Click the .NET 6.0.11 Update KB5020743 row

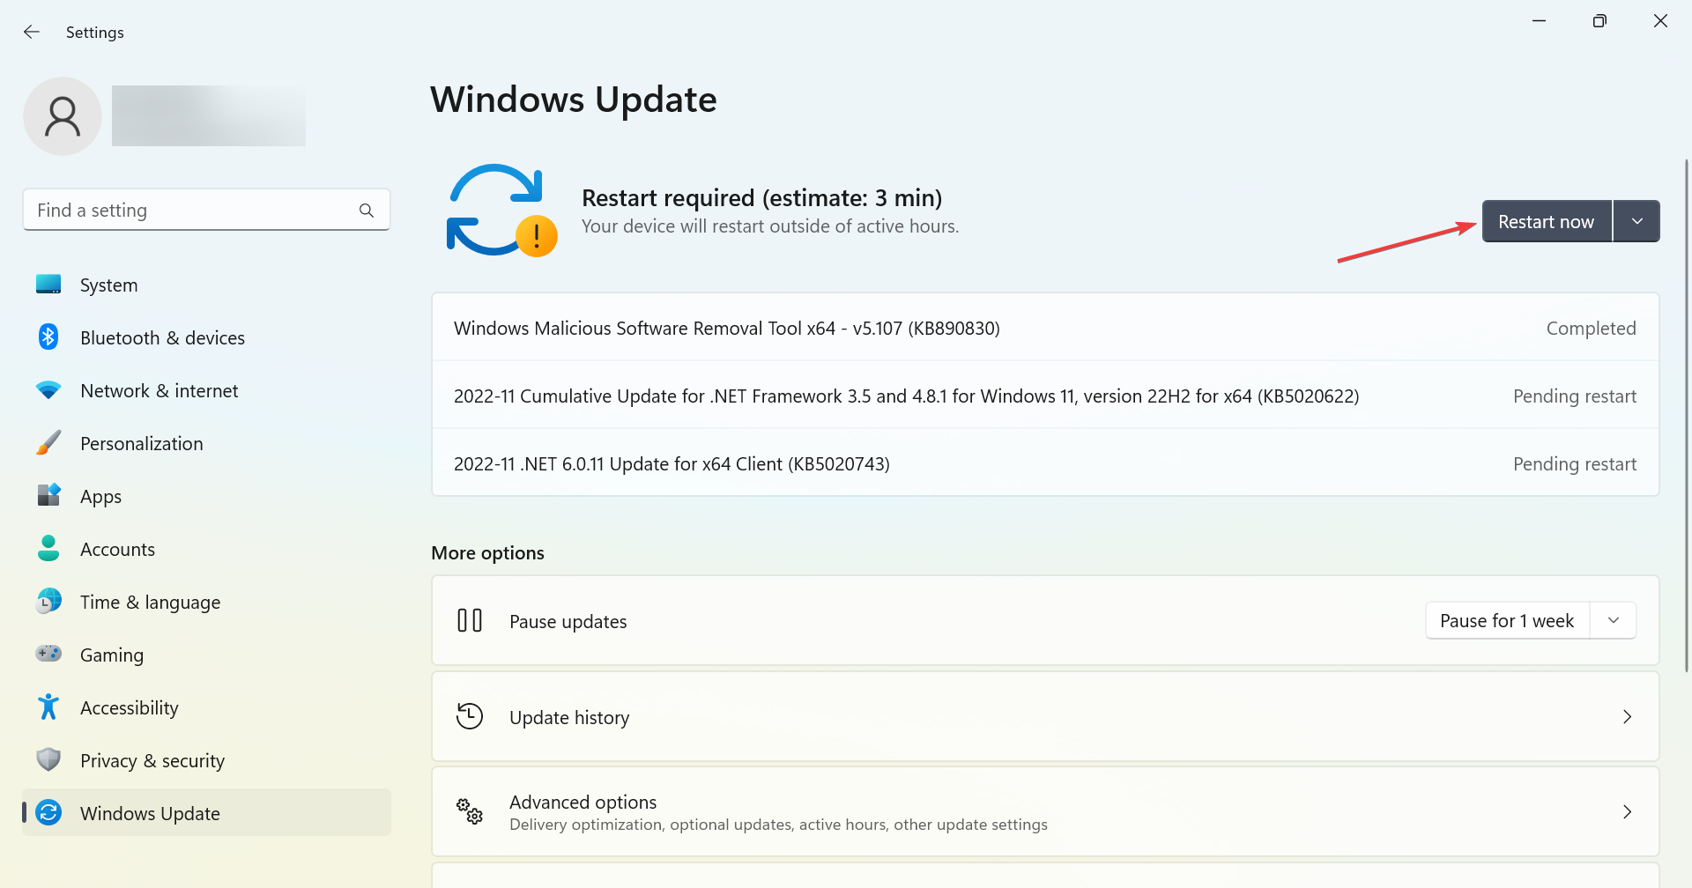point(1045,463)
